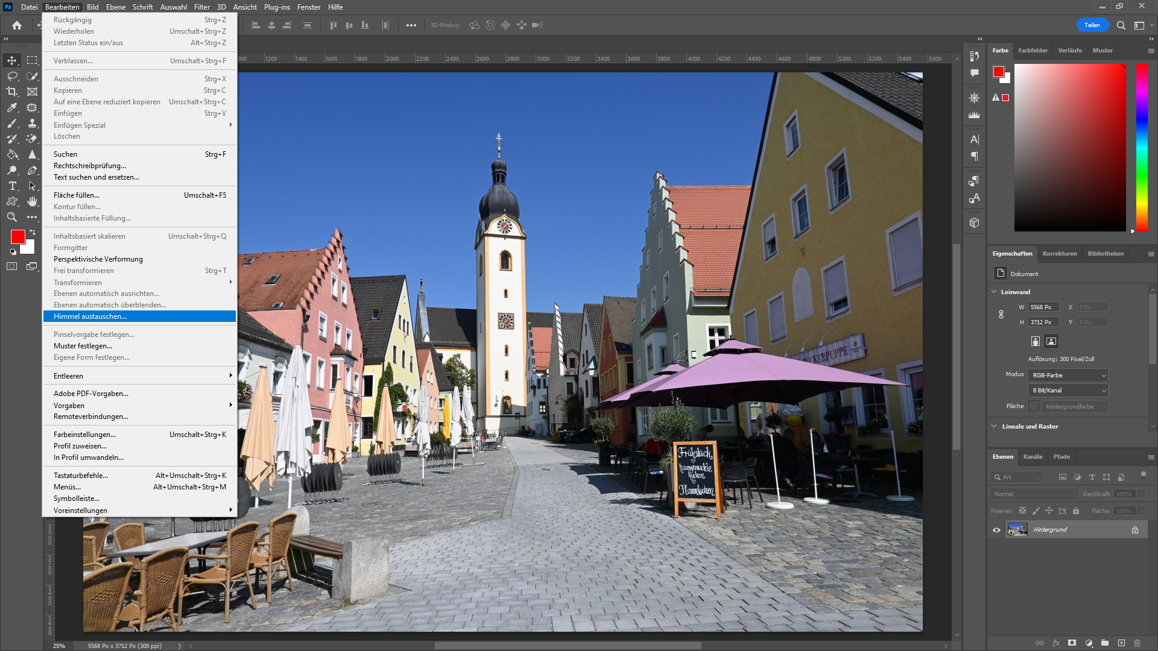Select the Pen tool
The height and width of the screenshot is (651, 1158).
tap(32, 170)
